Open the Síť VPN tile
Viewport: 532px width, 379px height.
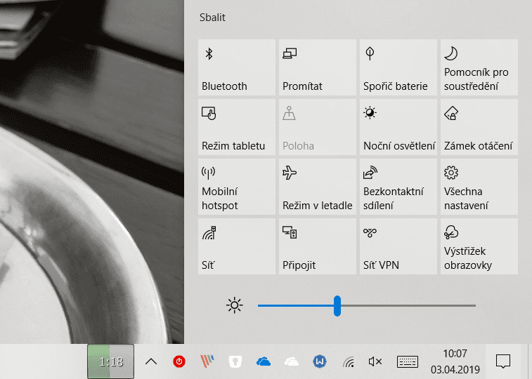point(398,246)
